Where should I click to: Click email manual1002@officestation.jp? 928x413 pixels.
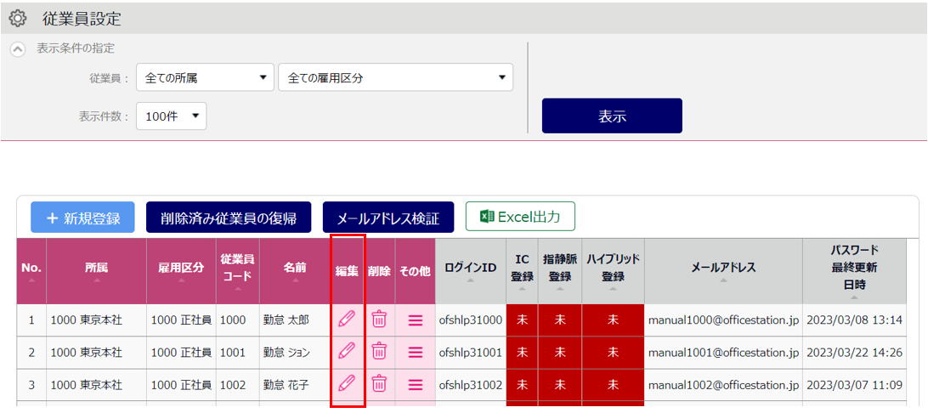[x=724, y=384]
